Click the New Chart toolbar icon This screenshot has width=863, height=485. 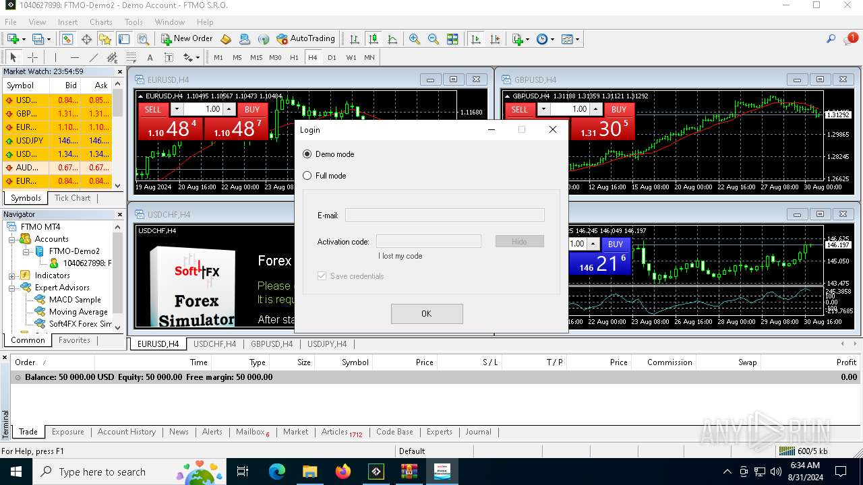13,39
